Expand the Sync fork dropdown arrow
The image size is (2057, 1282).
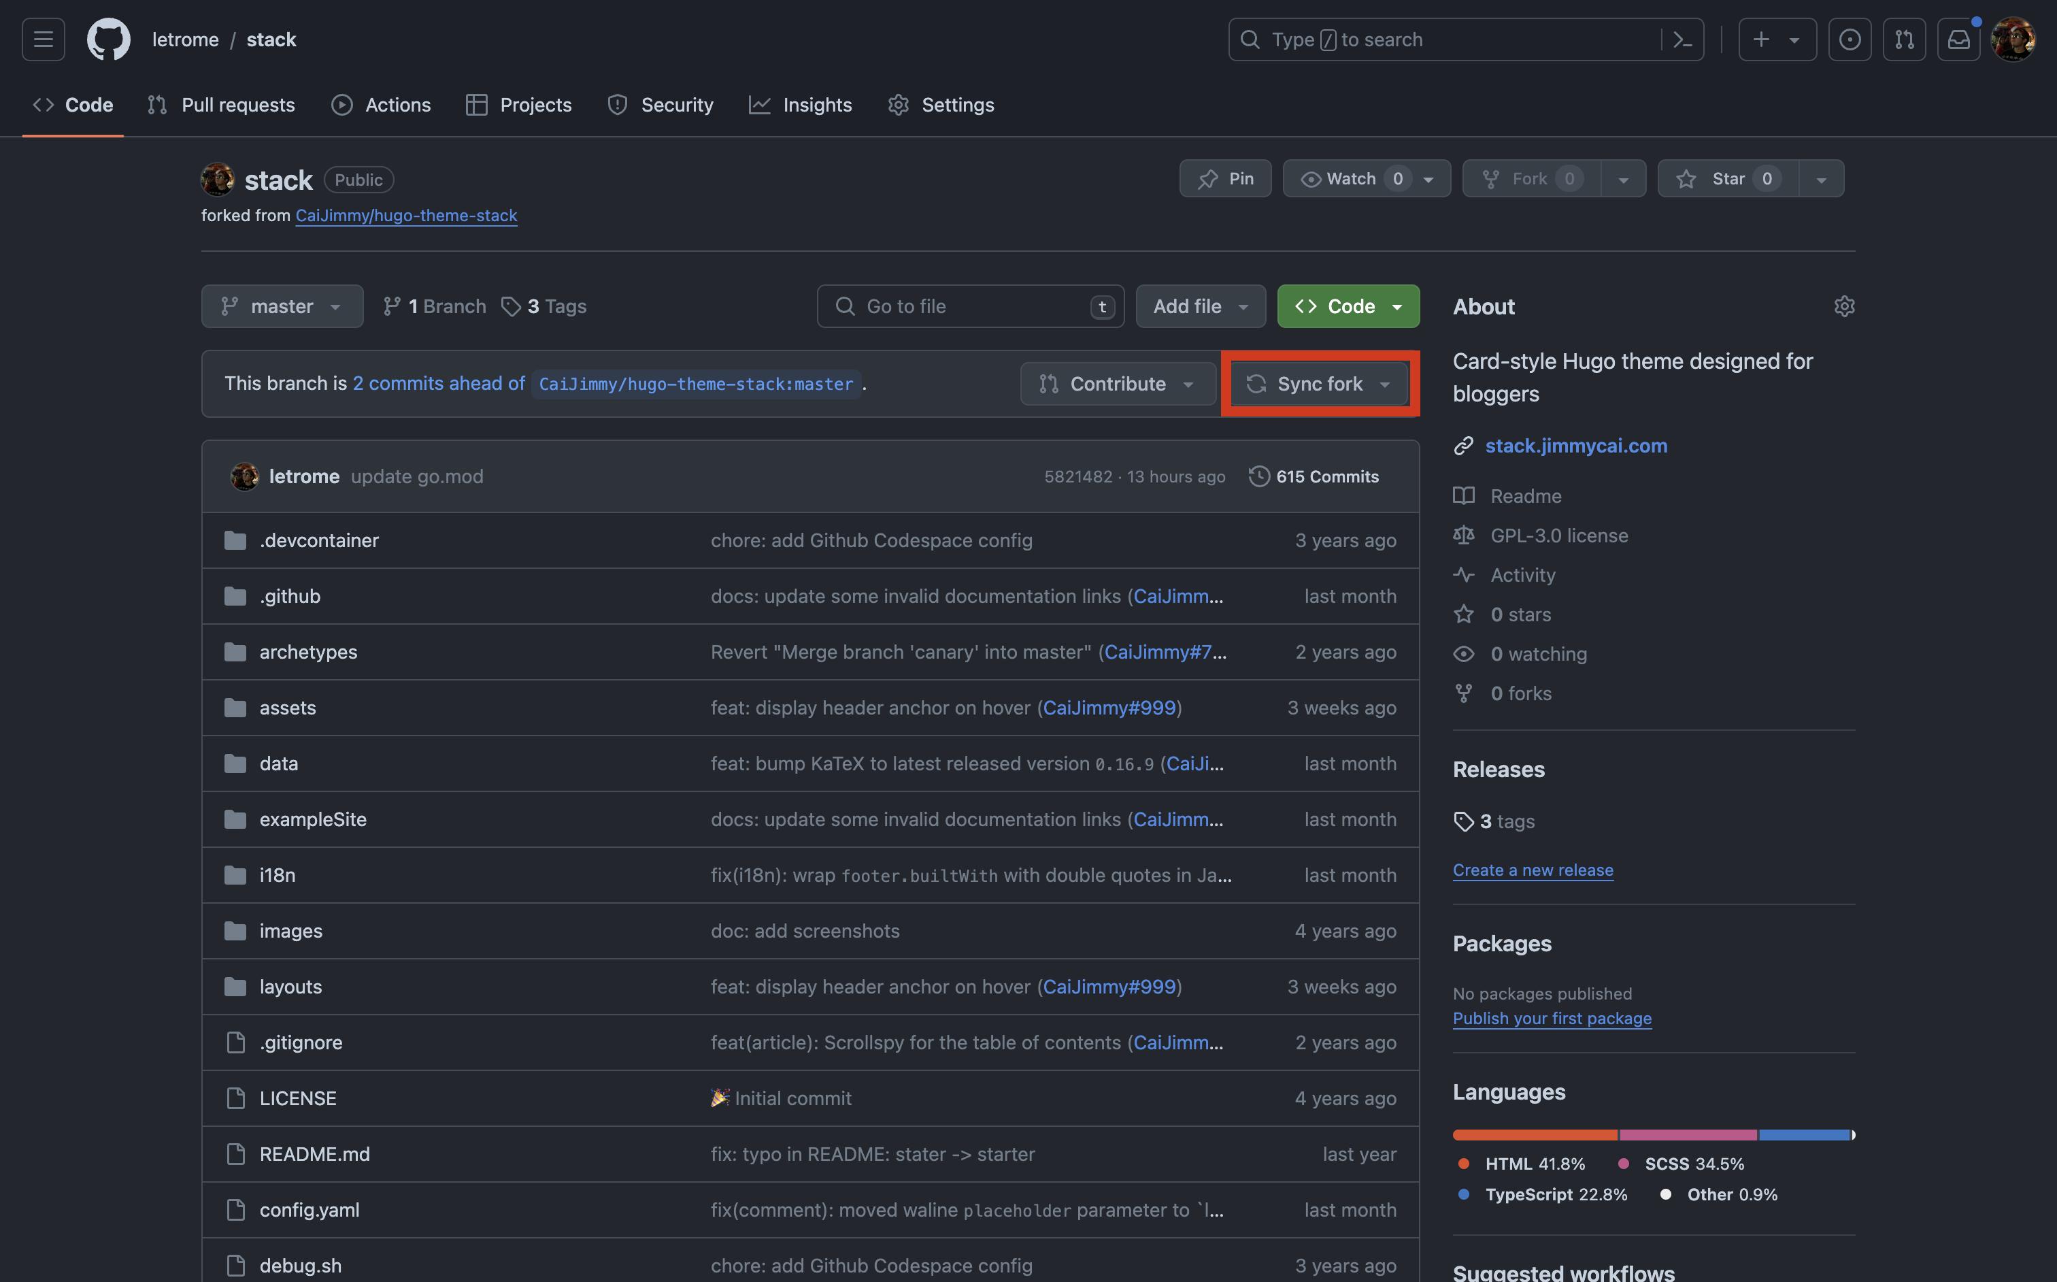point(1385,383)
